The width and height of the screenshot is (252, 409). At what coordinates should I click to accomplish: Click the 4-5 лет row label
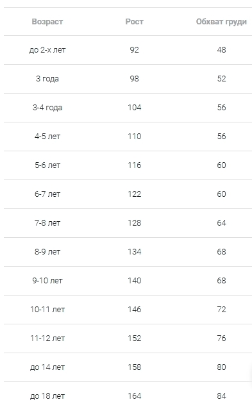point(47,137)
